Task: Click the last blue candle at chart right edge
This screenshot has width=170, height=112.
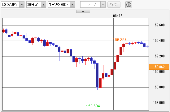Action: 147,47
